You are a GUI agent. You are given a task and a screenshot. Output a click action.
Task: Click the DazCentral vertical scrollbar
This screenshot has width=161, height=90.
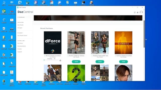[x=144, y=34]
